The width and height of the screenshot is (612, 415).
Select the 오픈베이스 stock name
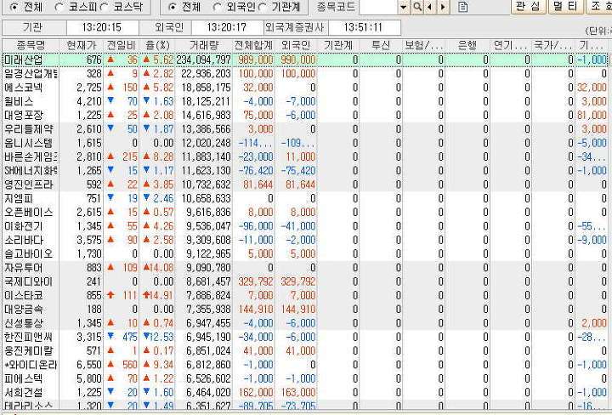[28, 212]
